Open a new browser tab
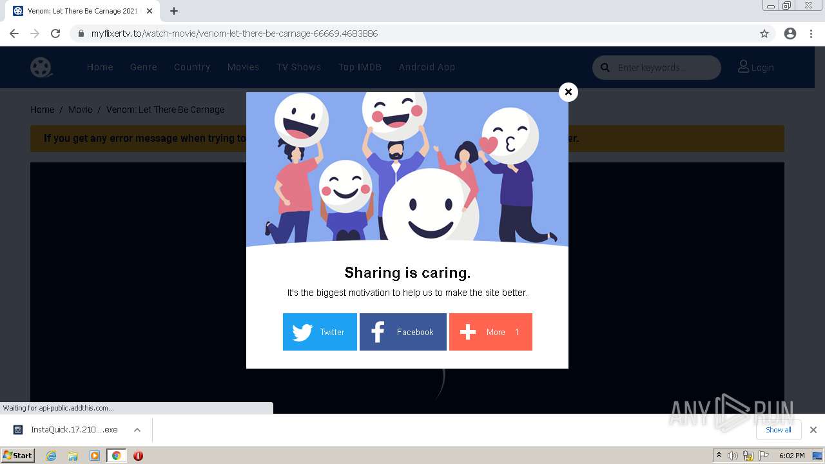This screenshot has height=464, width=825. [174, 11]
